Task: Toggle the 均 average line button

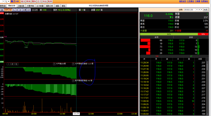Action: click(10, 10)
